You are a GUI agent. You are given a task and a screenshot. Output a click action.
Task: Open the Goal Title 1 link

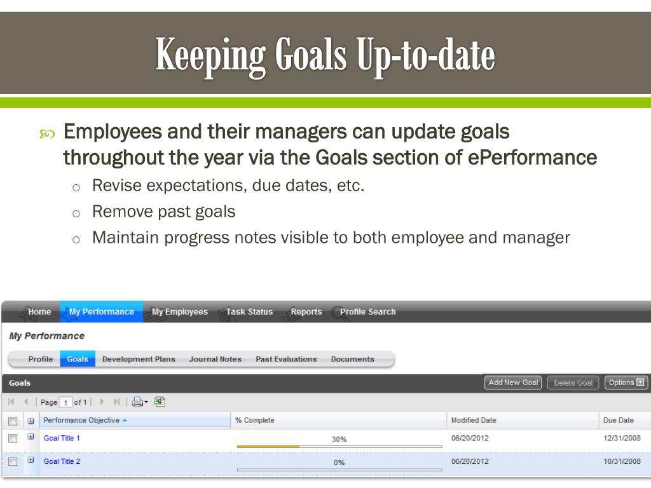[x=62, y=438]
